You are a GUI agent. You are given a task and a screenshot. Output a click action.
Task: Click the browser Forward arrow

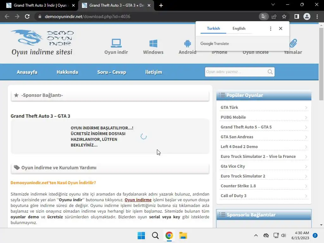(x=17, y=16)
